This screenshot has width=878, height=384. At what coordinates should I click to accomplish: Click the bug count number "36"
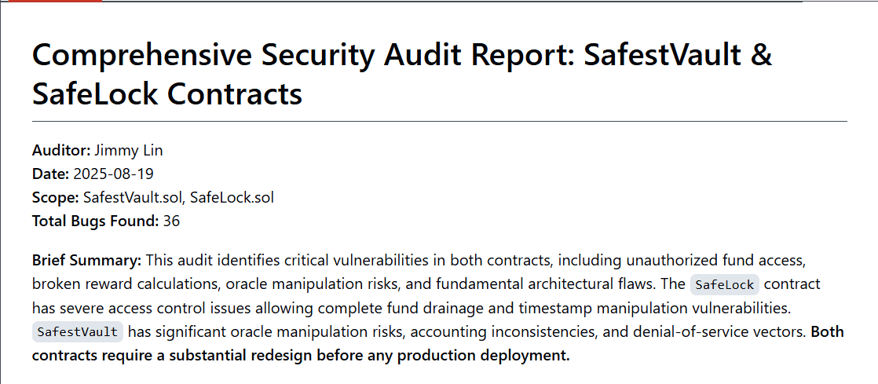tap(172, 221)
